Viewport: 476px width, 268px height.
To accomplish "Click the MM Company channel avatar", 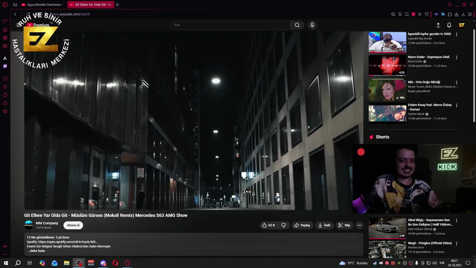I will pyautogui.click(x=29, y=225).
